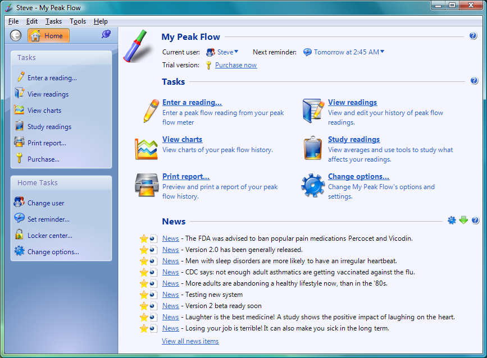Viewport: 487px width, 358px height.
Task: Click the large notebook icon for View readings
Action: click(313, 111)
